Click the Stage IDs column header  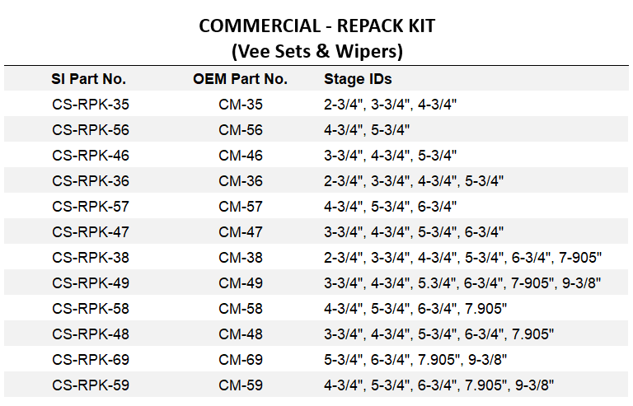point(358,79)
